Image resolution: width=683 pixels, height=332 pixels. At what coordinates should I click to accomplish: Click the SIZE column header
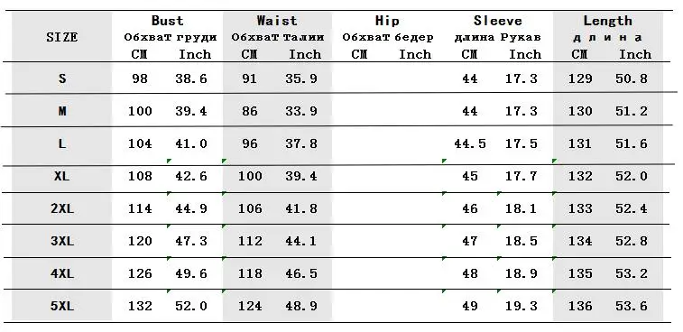coord(62,38)
